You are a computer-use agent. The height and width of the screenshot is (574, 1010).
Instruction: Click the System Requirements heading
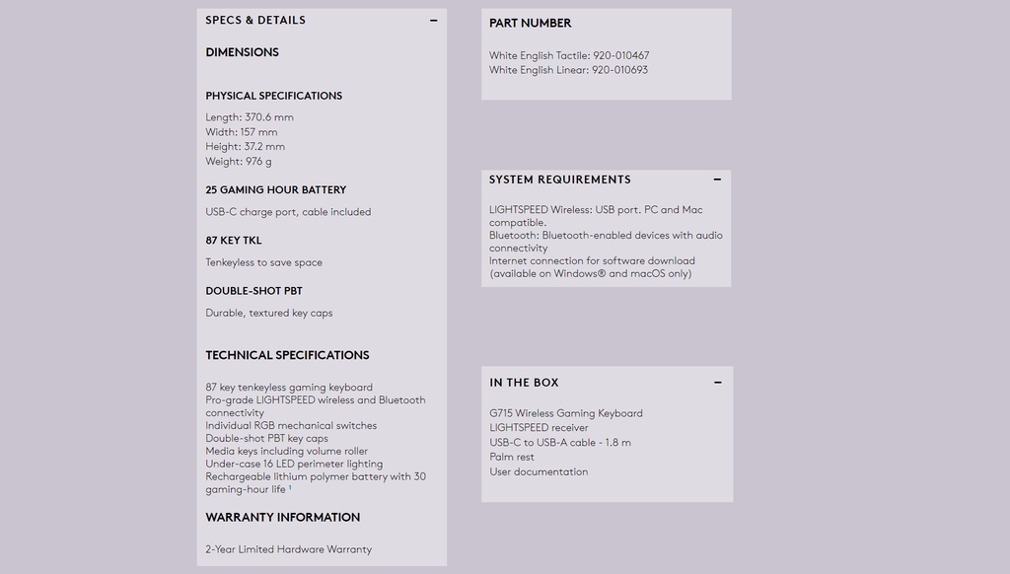click(x=560, y=179)
